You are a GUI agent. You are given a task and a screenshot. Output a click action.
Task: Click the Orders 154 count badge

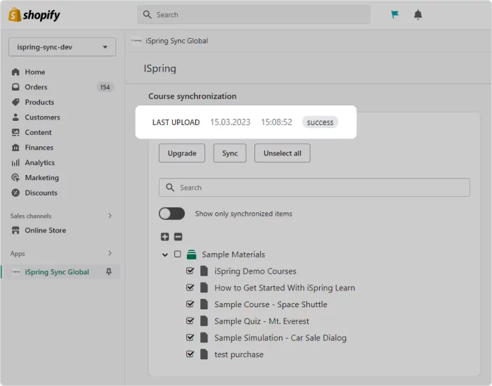pos(105,87)
